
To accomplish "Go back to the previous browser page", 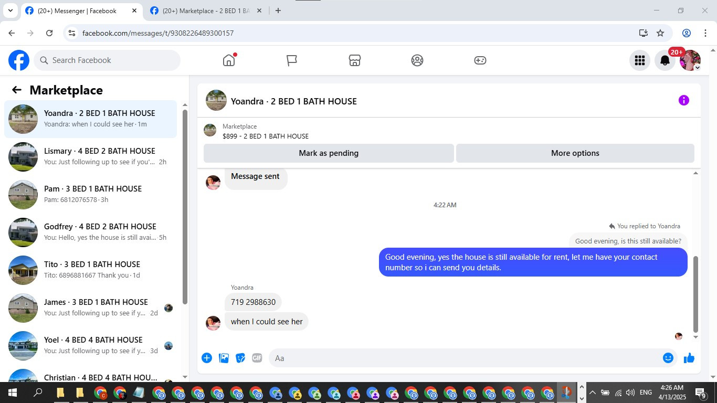I will pyautogui.click(x=12, y=33).
